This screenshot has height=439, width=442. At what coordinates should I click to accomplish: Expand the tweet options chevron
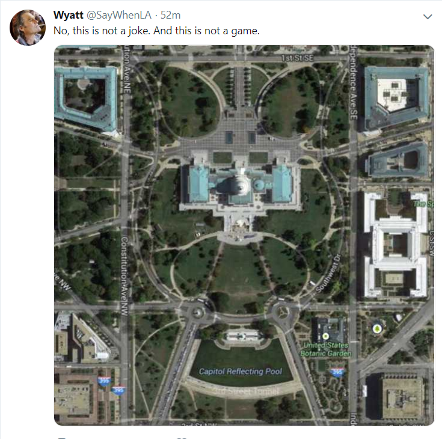tap(428, 17)
